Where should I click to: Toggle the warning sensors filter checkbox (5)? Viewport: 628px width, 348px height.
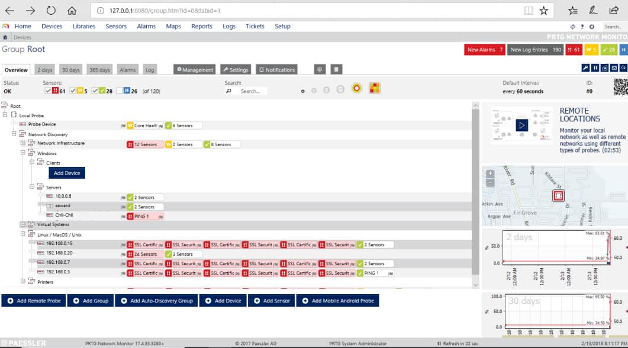pyautogui.click(x=72, y=91)
